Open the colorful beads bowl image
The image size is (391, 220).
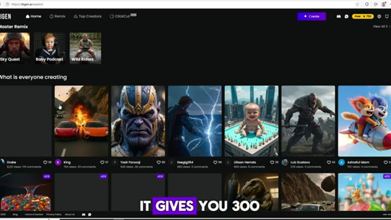25,192
